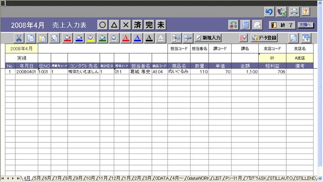
Task: Apply blue fill color
Action: pyautogui.click(x=79, y=38)
